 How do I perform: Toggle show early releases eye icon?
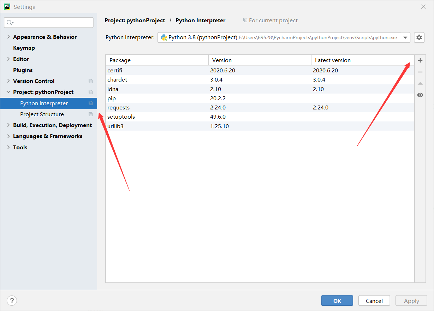(x=420, y=95)
